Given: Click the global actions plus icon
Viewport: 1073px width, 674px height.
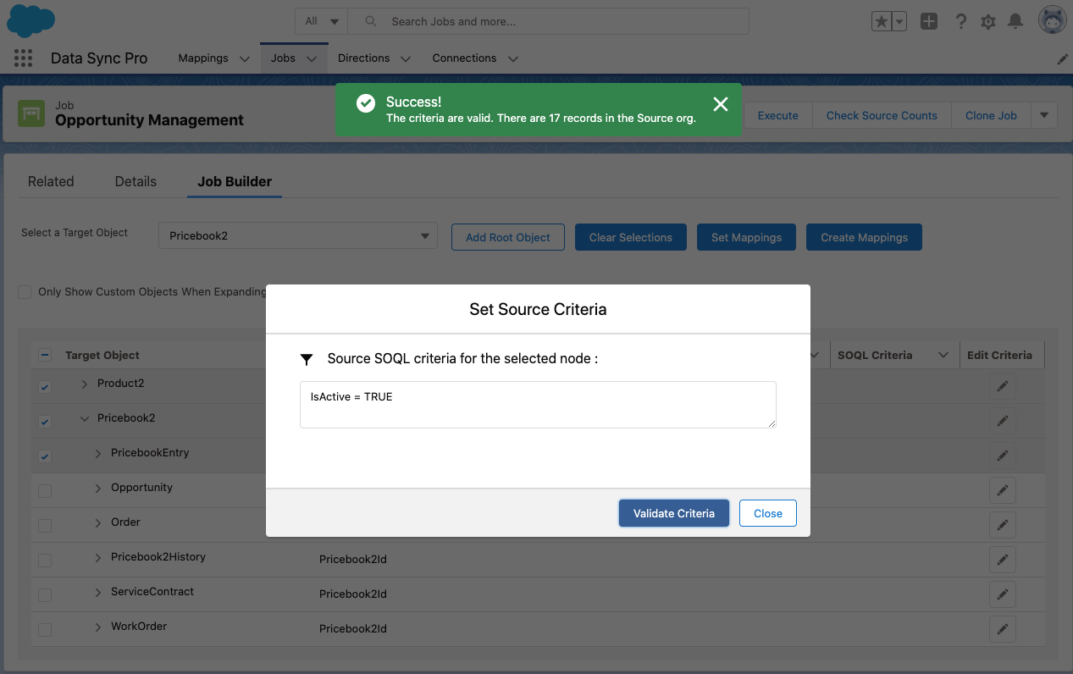Looking at the screenshot, I should pyautogui.click(x=929, y=22).
